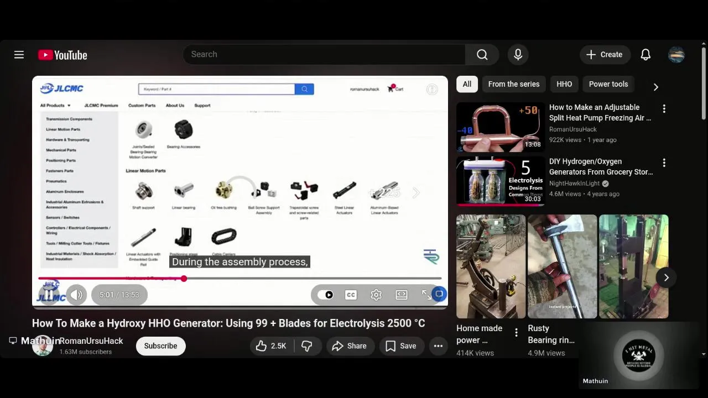Click JLCMC Premium menu in the video
The height and width of the screenshot is (398, 708).
coord(101,106)
